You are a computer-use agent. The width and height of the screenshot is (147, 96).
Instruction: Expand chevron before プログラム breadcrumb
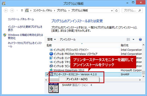coord(55,11)
